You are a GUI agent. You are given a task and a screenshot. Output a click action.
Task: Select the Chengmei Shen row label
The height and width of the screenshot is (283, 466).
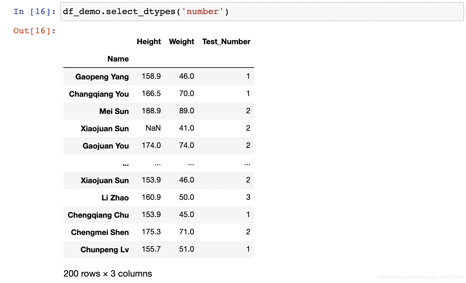click(x=100, y=232)
